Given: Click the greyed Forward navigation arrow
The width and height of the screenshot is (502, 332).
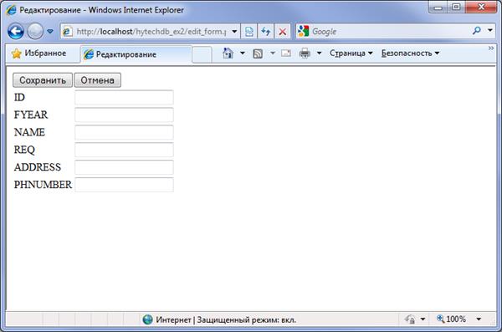Looking at the screenshot, I should 35,32.
